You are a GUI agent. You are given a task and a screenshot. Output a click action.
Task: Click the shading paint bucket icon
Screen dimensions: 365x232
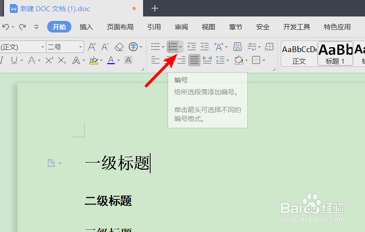238,60
